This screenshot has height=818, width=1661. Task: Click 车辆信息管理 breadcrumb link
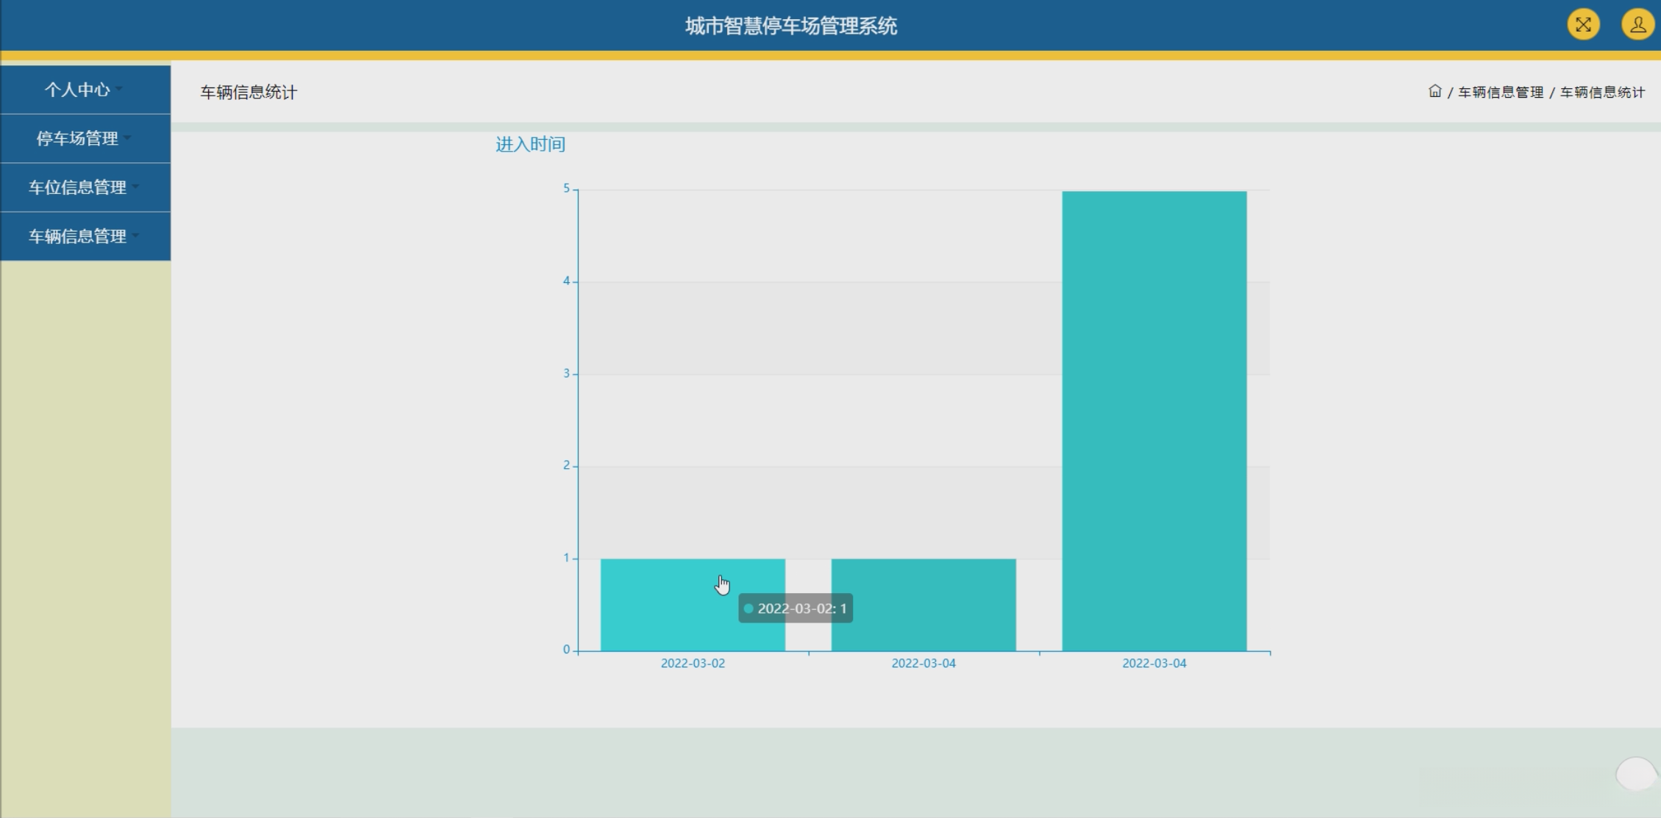(1501, 92)
